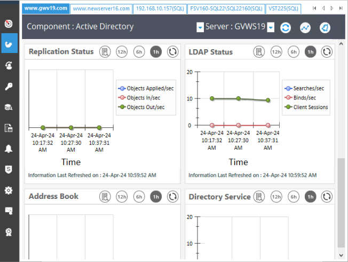Set Address Book range to 1h
The width and height of the screenshot is (348, 262).
[156, 197]
